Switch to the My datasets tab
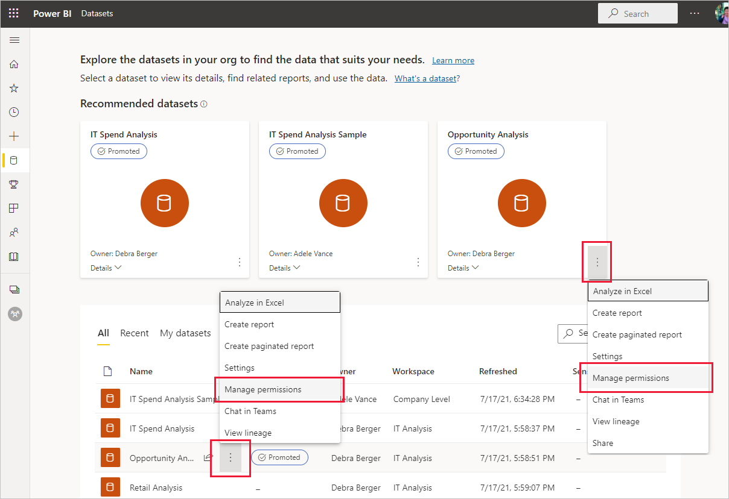 click(185, 333)
